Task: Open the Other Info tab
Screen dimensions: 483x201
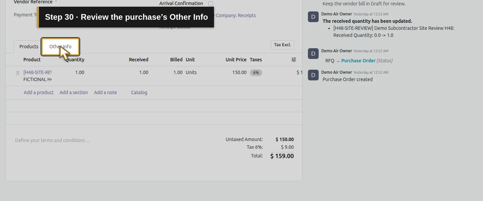Action: click(x=60, y=47)
